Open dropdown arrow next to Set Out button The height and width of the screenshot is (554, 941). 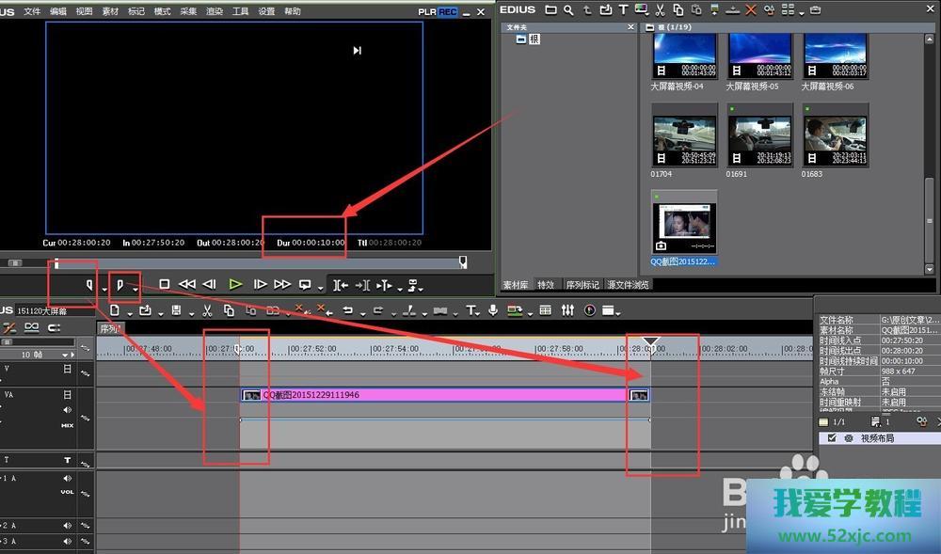136,288
